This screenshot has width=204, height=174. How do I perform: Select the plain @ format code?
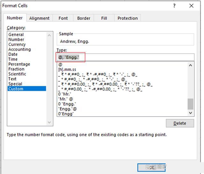pyautogui.click(x=122, y=64)
